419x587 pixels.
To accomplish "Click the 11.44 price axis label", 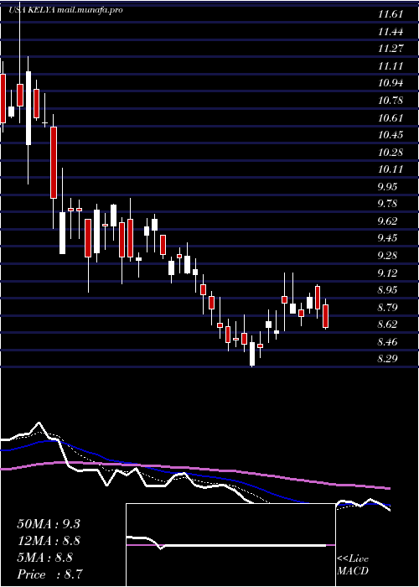I will 391,32.
